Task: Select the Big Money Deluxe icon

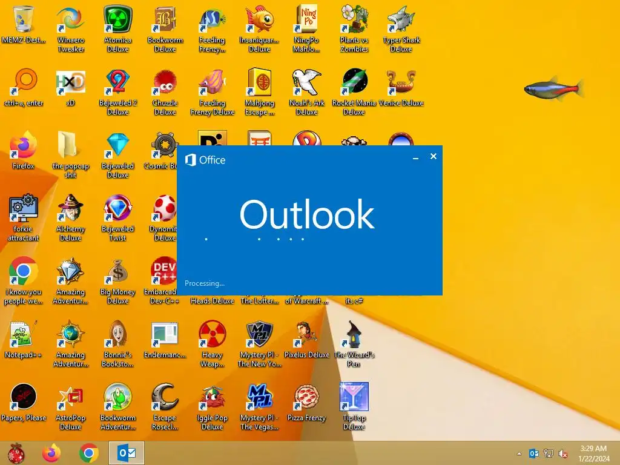Action: click(x=118, y=271)
